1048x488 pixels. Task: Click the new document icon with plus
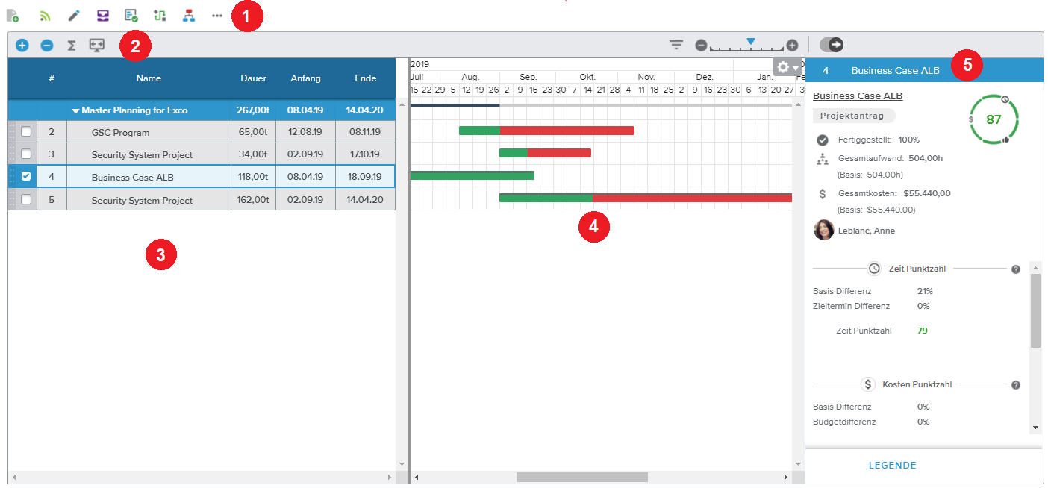(x=13, y=15)
